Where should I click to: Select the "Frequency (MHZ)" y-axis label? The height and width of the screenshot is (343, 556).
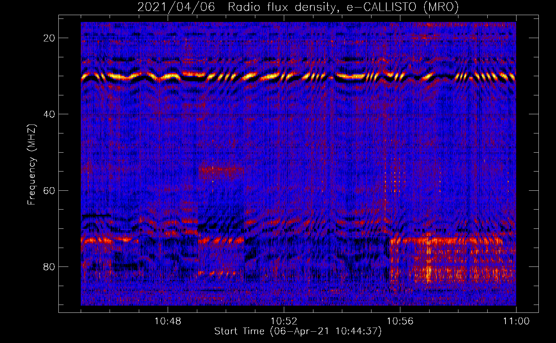point(32,165)
